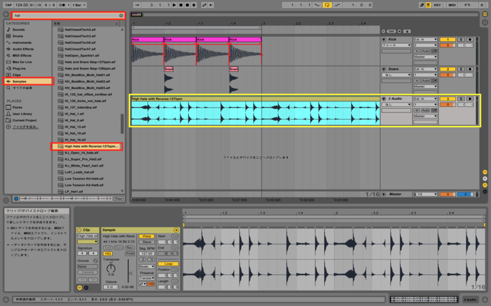
Task: Click the Back to Arrangement button
Action: click(x=211, y=5)
